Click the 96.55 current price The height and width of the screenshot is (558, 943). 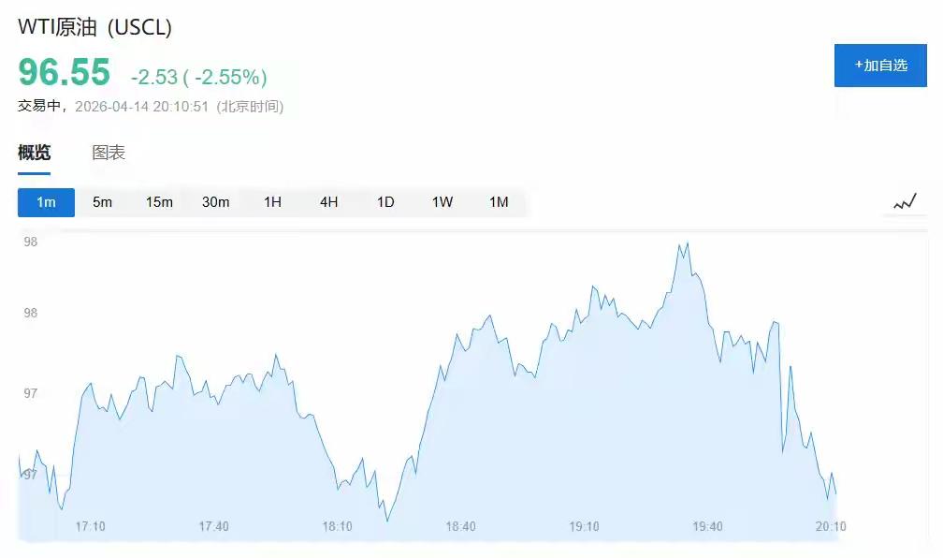tap(65, 73)
